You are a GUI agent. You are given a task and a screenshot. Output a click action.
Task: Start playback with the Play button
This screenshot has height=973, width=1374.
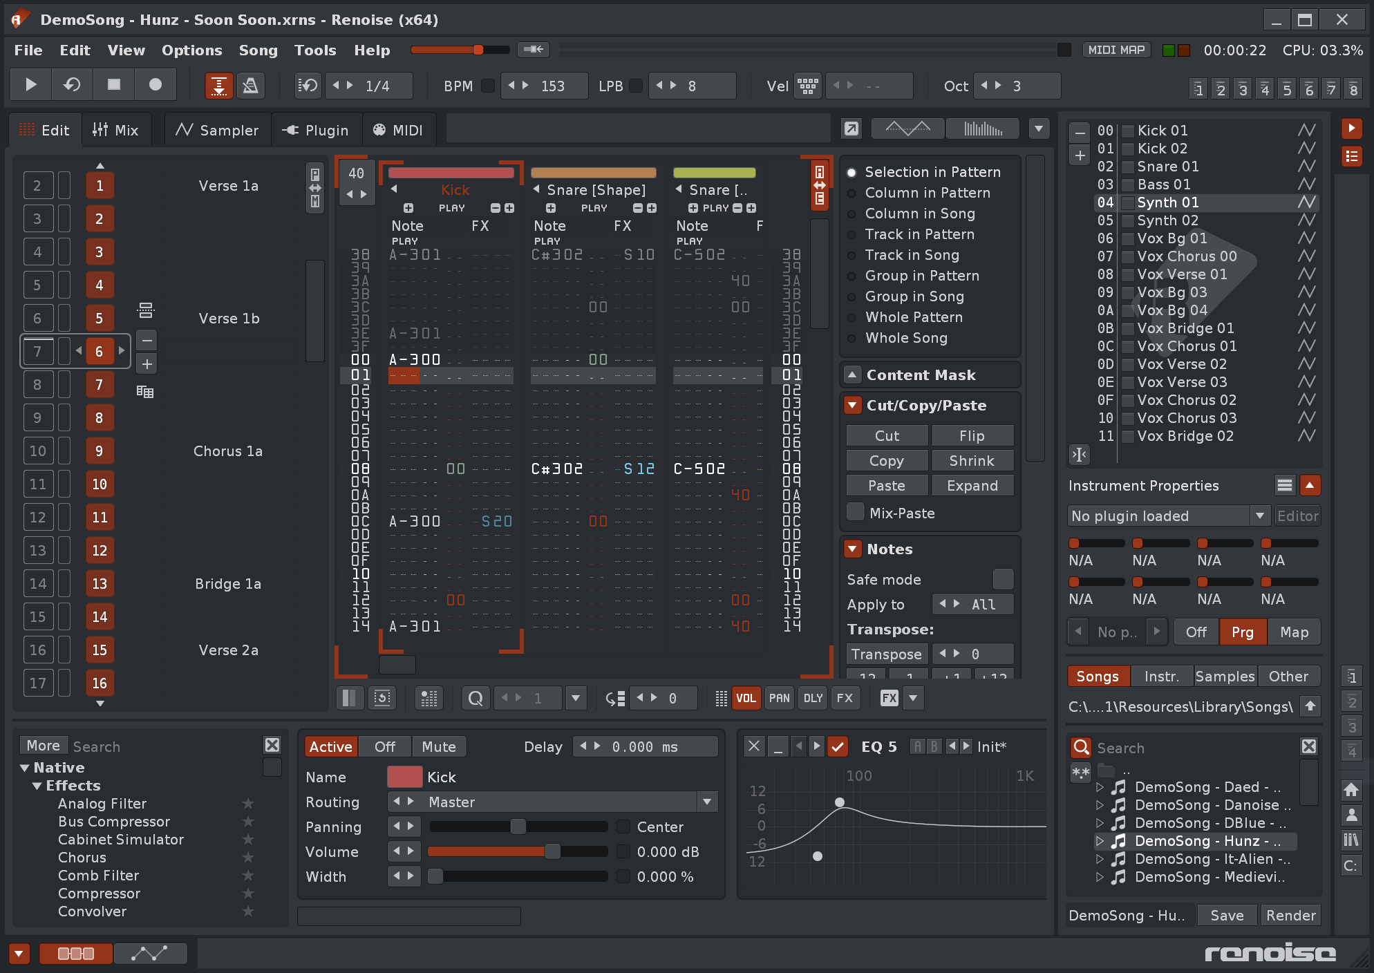click(31, 85)
